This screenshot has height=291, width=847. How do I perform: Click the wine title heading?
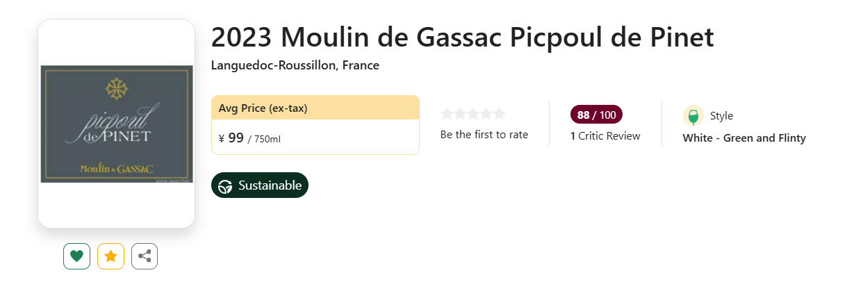(x=462, y=38)
